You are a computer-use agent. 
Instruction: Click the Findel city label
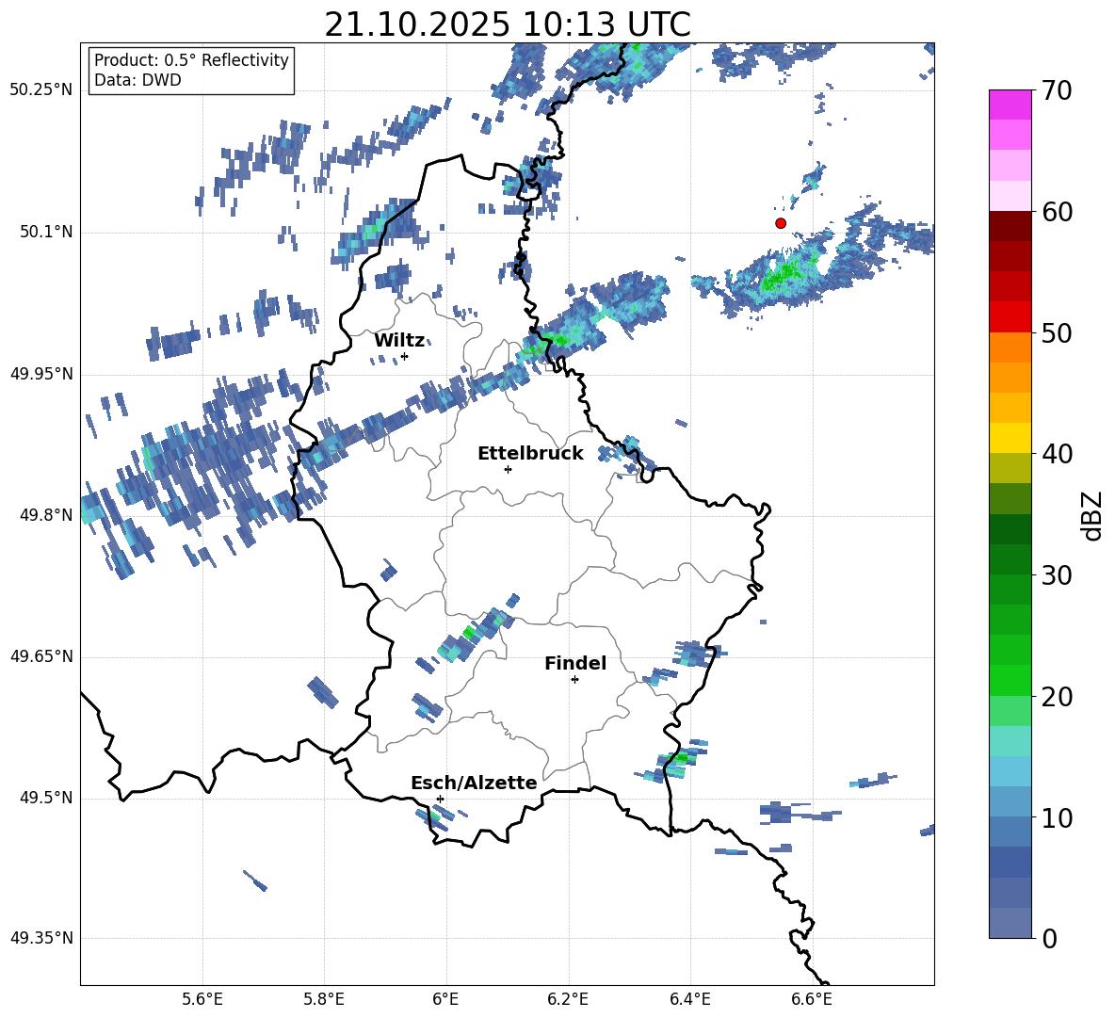575,663
